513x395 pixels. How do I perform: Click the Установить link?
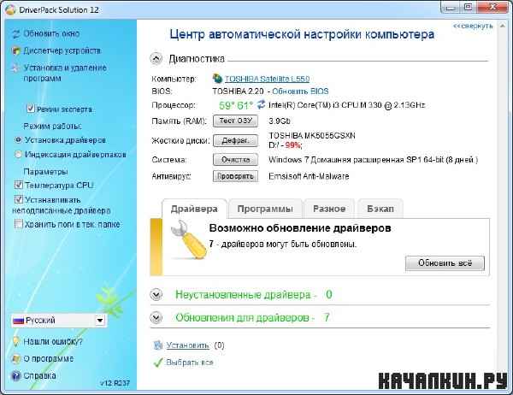[187, 345]
